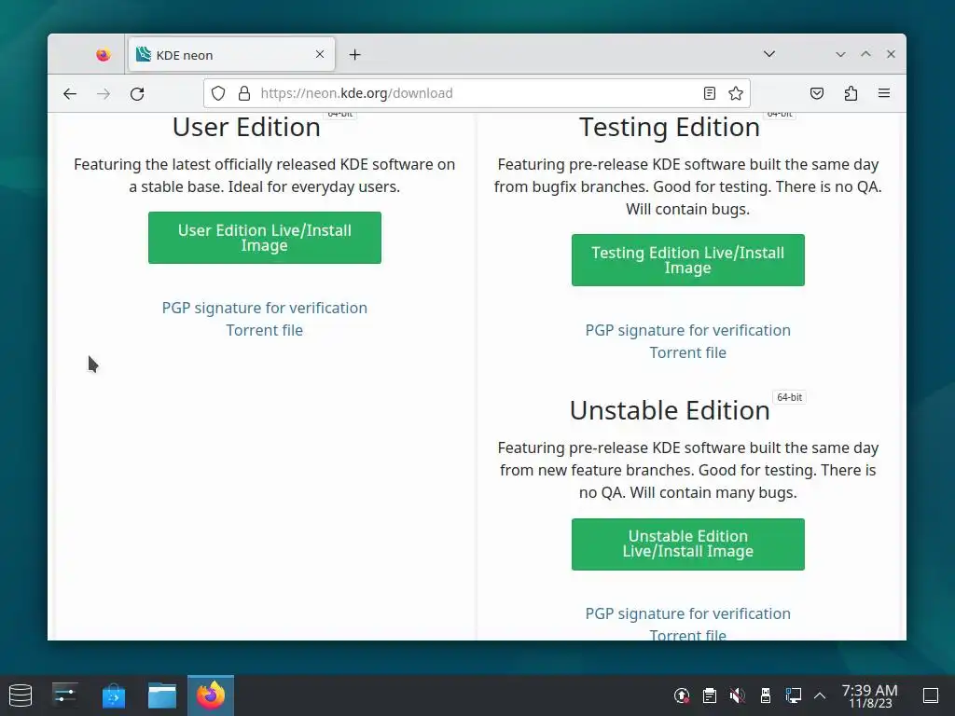
Task: Click the Firefox taskbar entry
Action: pyautogui.click(x=211, y=695)
